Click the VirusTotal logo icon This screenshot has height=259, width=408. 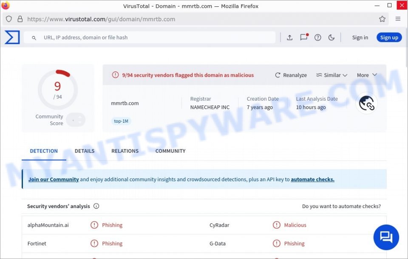tap(12, 37)
